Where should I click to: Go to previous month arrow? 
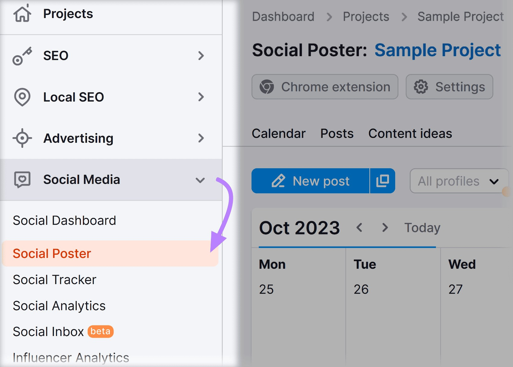pos(359,228)
